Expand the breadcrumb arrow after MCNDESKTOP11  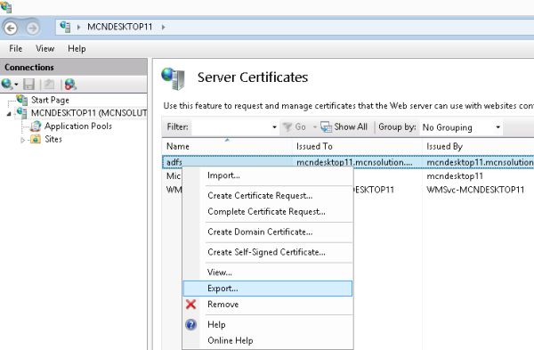(163, 27)
